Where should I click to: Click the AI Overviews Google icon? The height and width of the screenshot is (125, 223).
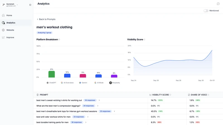point(62,83)
